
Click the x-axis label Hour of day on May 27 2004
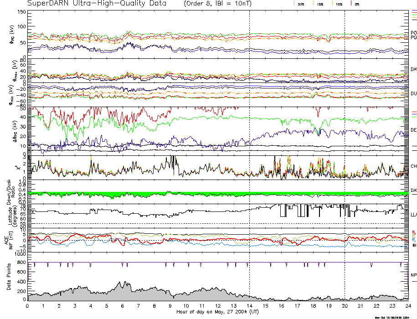click(x=217, y=312)
